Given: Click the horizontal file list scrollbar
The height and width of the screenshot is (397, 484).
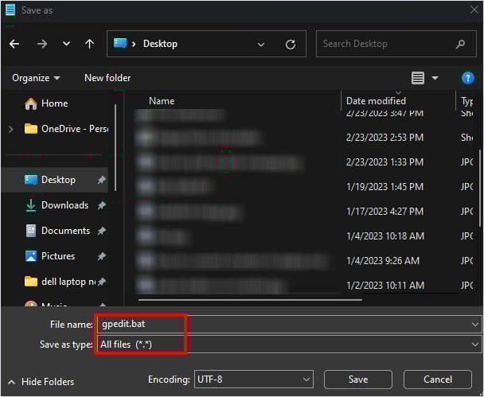Looking at the screenshot, I should 250,299.
